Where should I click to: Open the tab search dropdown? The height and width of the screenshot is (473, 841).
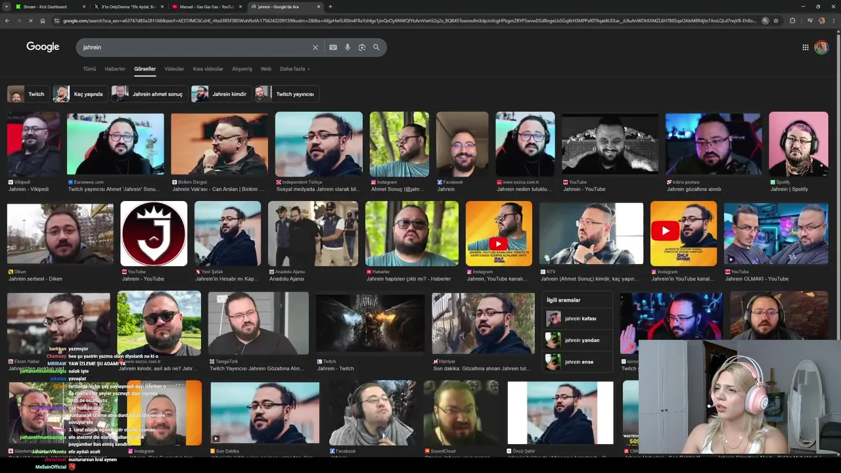[x=7, y=7]
